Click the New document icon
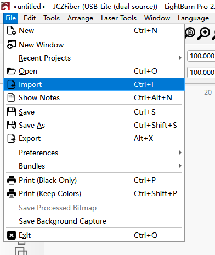The width and height of the screenshot is (215, 255). click(12, 30)
